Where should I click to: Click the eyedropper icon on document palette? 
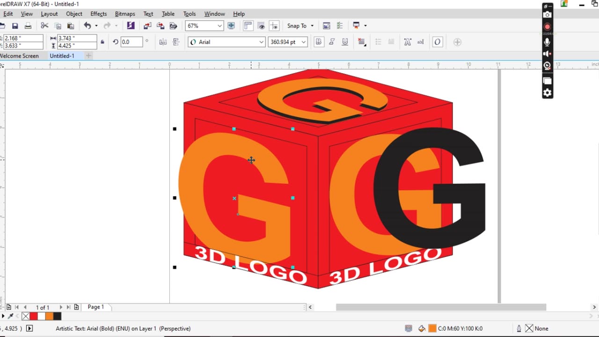tap(10, 316)
